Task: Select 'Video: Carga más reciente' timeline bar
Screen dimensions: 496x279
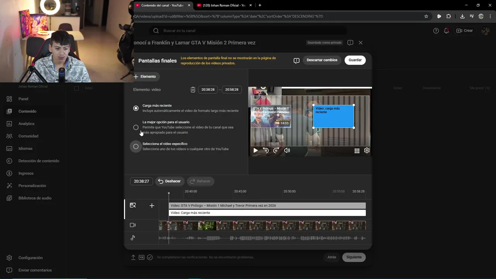Action: [267, 213]
